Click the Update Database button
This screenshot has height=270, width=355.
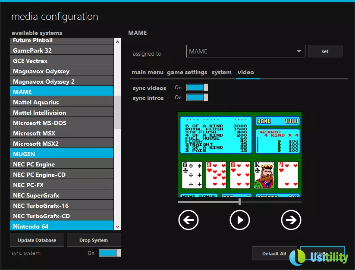tap(37, 240)
